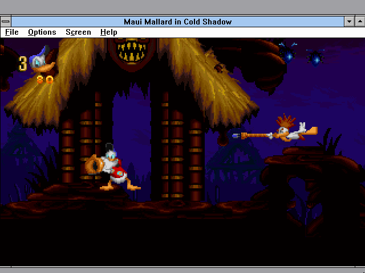The image size is (365, 273).
Task: Open the Help menu
Action: tap(108, 32)
